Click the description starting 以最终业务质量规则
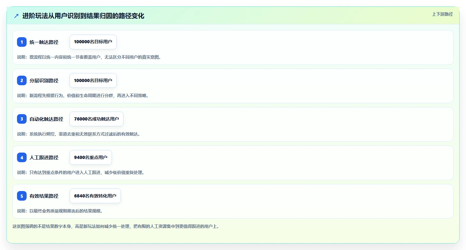The width and height of the screenshot is (466, 250). coord(60,211)
